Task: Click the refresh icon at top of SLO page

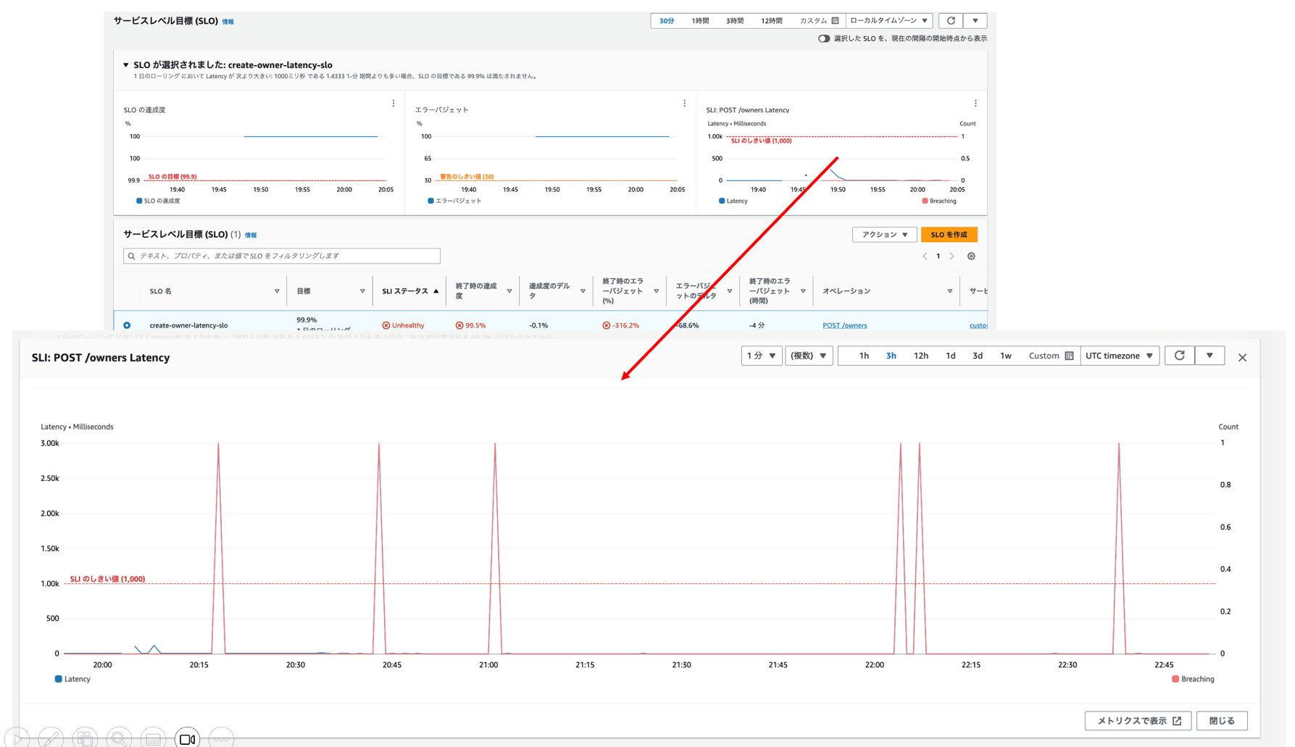Action: (x=951, y=21)
